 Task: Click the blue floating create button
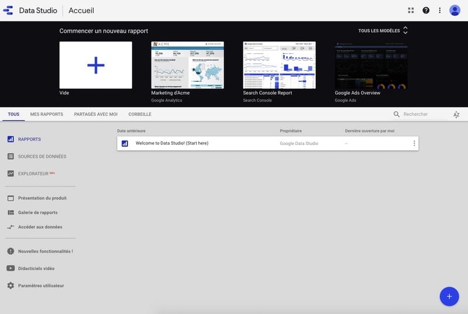point(449,296)
